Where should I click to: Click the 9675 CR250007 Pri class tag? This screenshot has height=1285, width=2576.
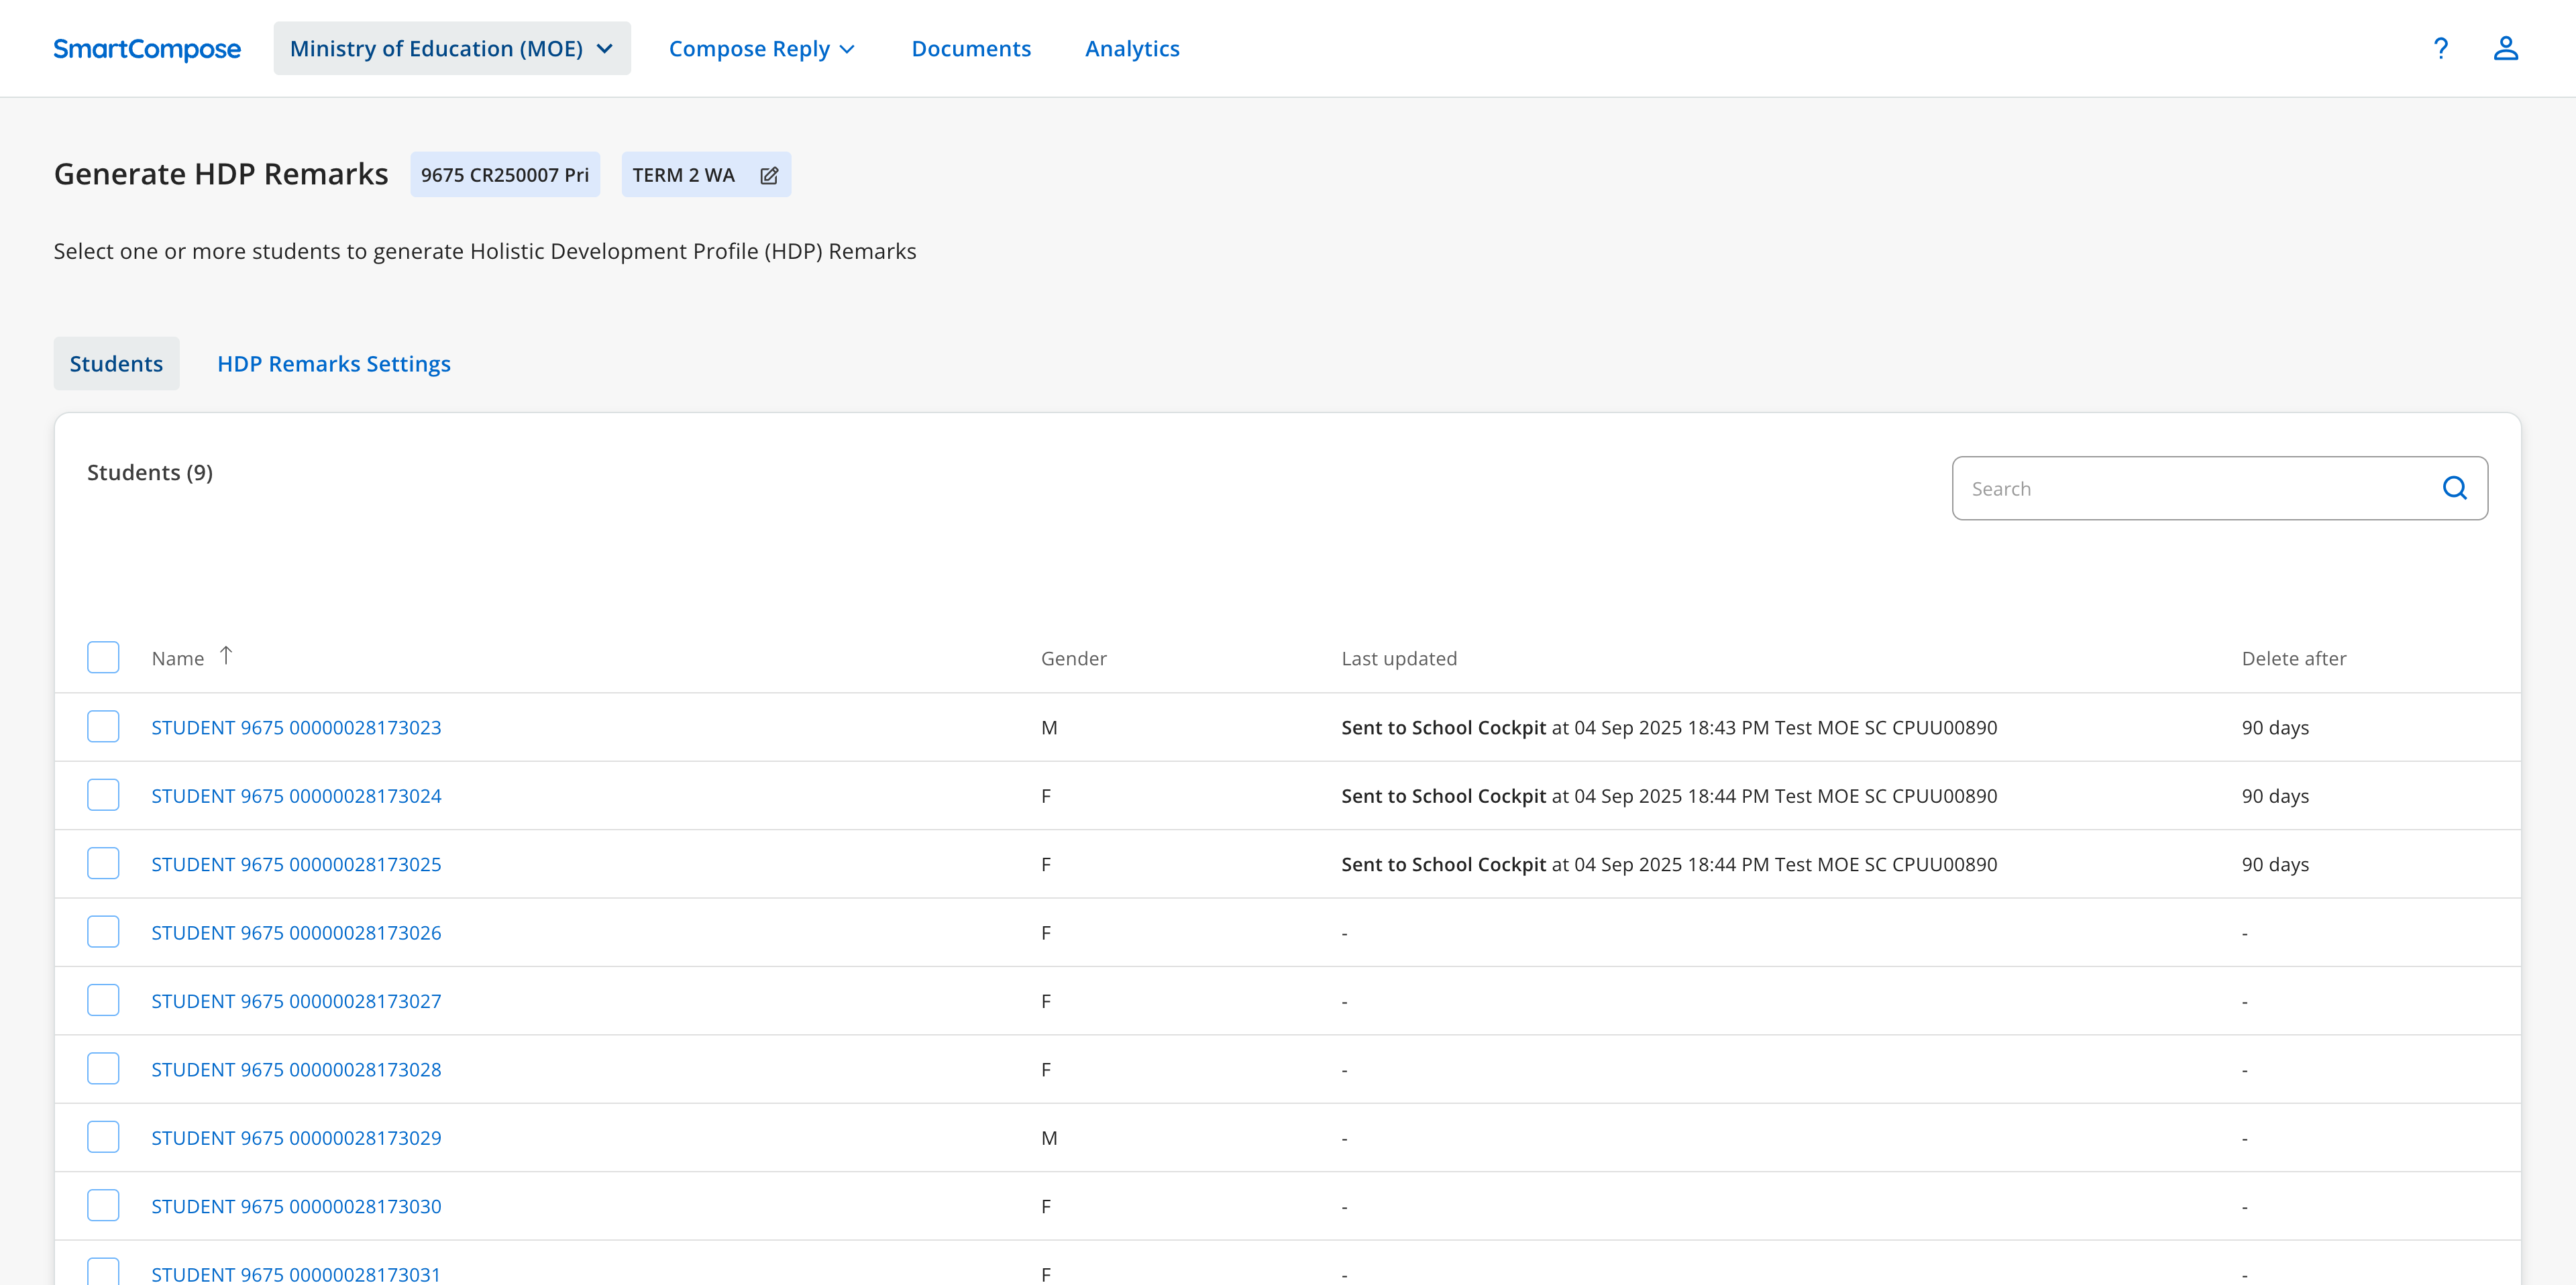pyautogui.click(x=504, y=175)
